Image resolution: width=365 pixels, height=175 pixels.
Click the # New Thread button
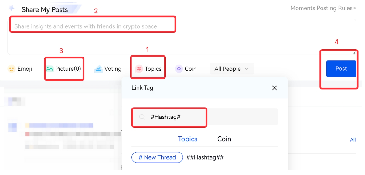point(157,157)
